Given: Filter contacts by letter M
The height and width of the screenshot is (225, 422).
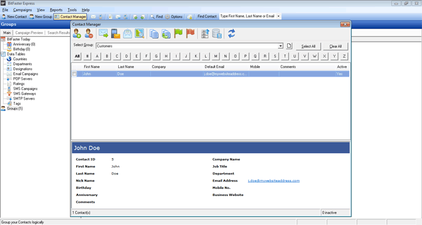Looking at the screenshot, I should tap(215, 56).
